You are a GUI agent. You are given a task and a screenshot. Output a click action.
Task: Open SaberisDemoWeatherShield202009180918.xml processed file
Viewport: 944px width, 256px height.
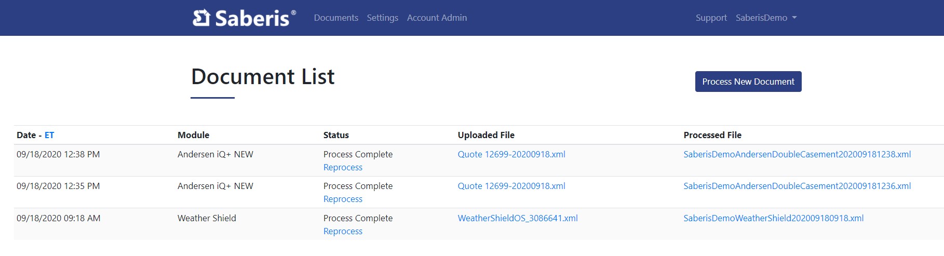(x=773, y=218)
